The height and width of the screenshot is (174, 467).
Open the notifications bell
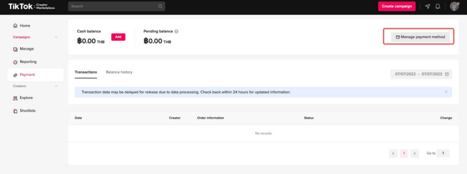pos(437,6)
